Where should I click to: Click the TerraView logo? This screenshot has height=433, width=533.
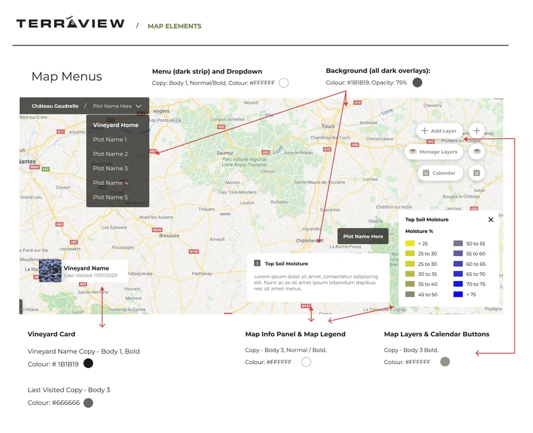(70, 22)
